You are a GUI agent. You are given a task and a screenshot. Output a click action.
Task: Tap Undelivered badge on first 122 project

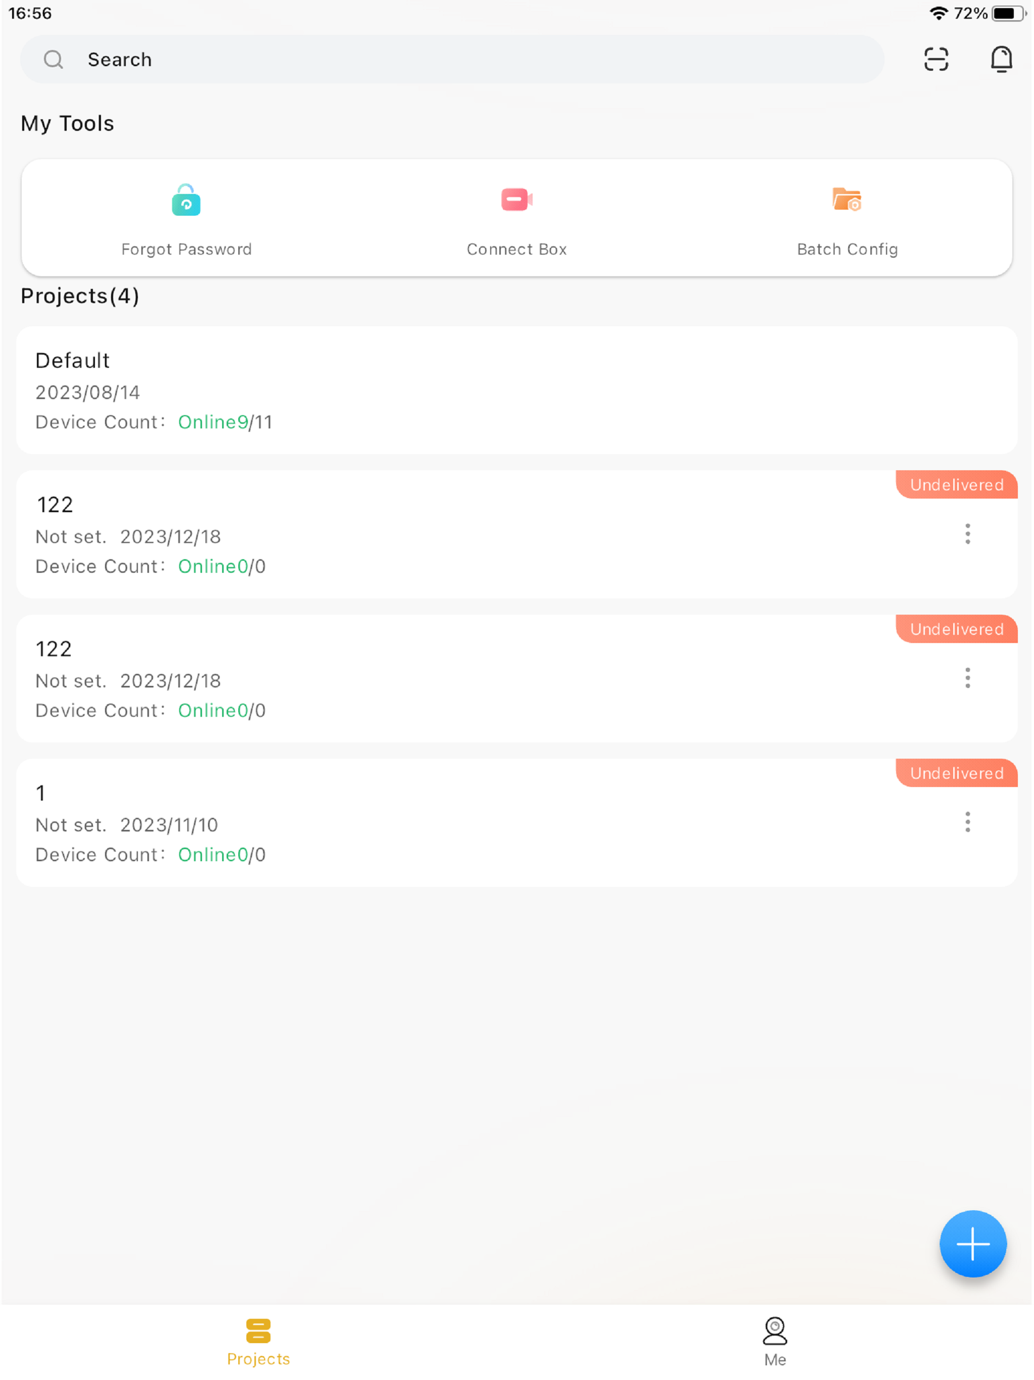coord(956,485)
